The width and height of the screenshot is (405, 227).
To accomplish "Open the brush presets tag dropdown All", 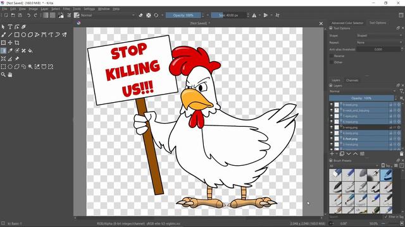I will 354,165.
